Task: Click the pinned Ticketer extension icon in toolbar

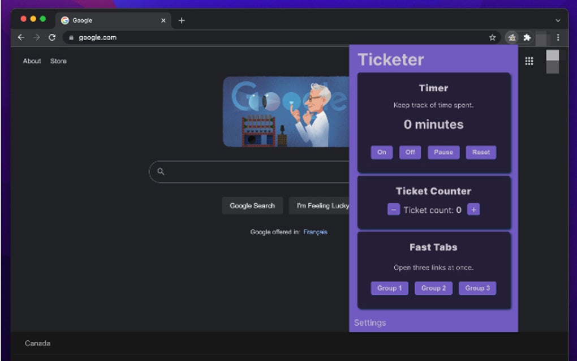Action: pyautogui.click(x=511, y=37)
